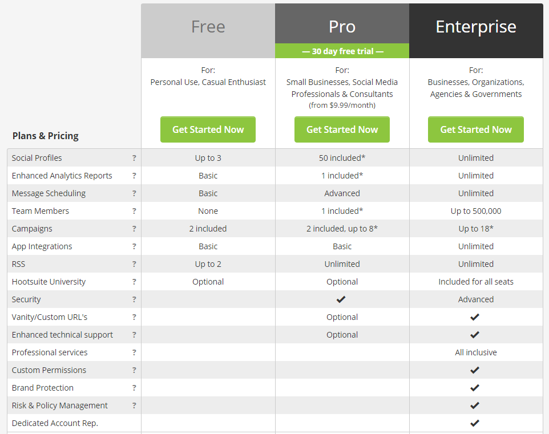Select the Enterprise plan header
The width and height of the screenshot is (549, 434).
tap(475, 27)
